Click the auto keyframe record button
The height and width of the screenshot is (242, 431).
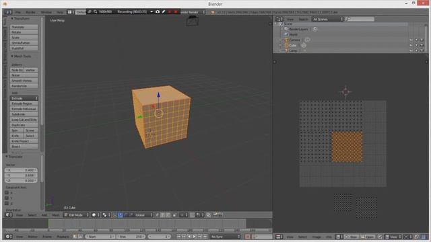click(247, 237)
